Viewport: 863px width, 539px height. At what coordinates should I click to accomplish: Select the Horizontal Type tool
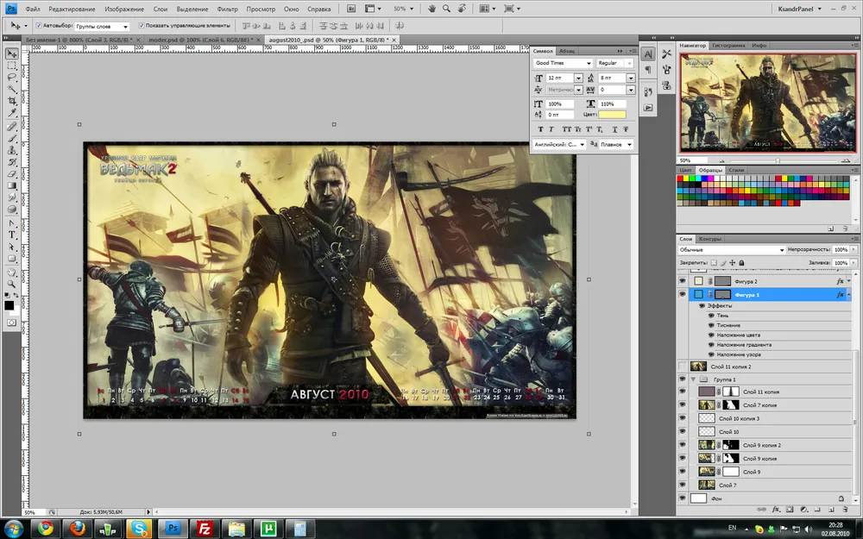tap(12, 234)
